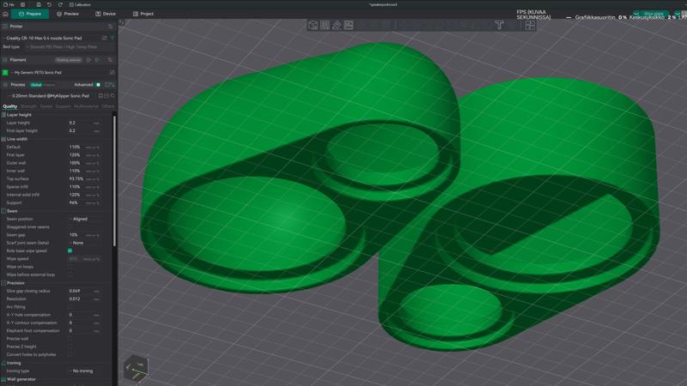The height and width of the screenshot is (386, 687).
Task: Edit the Default line width field
Action: pos(84,147)
